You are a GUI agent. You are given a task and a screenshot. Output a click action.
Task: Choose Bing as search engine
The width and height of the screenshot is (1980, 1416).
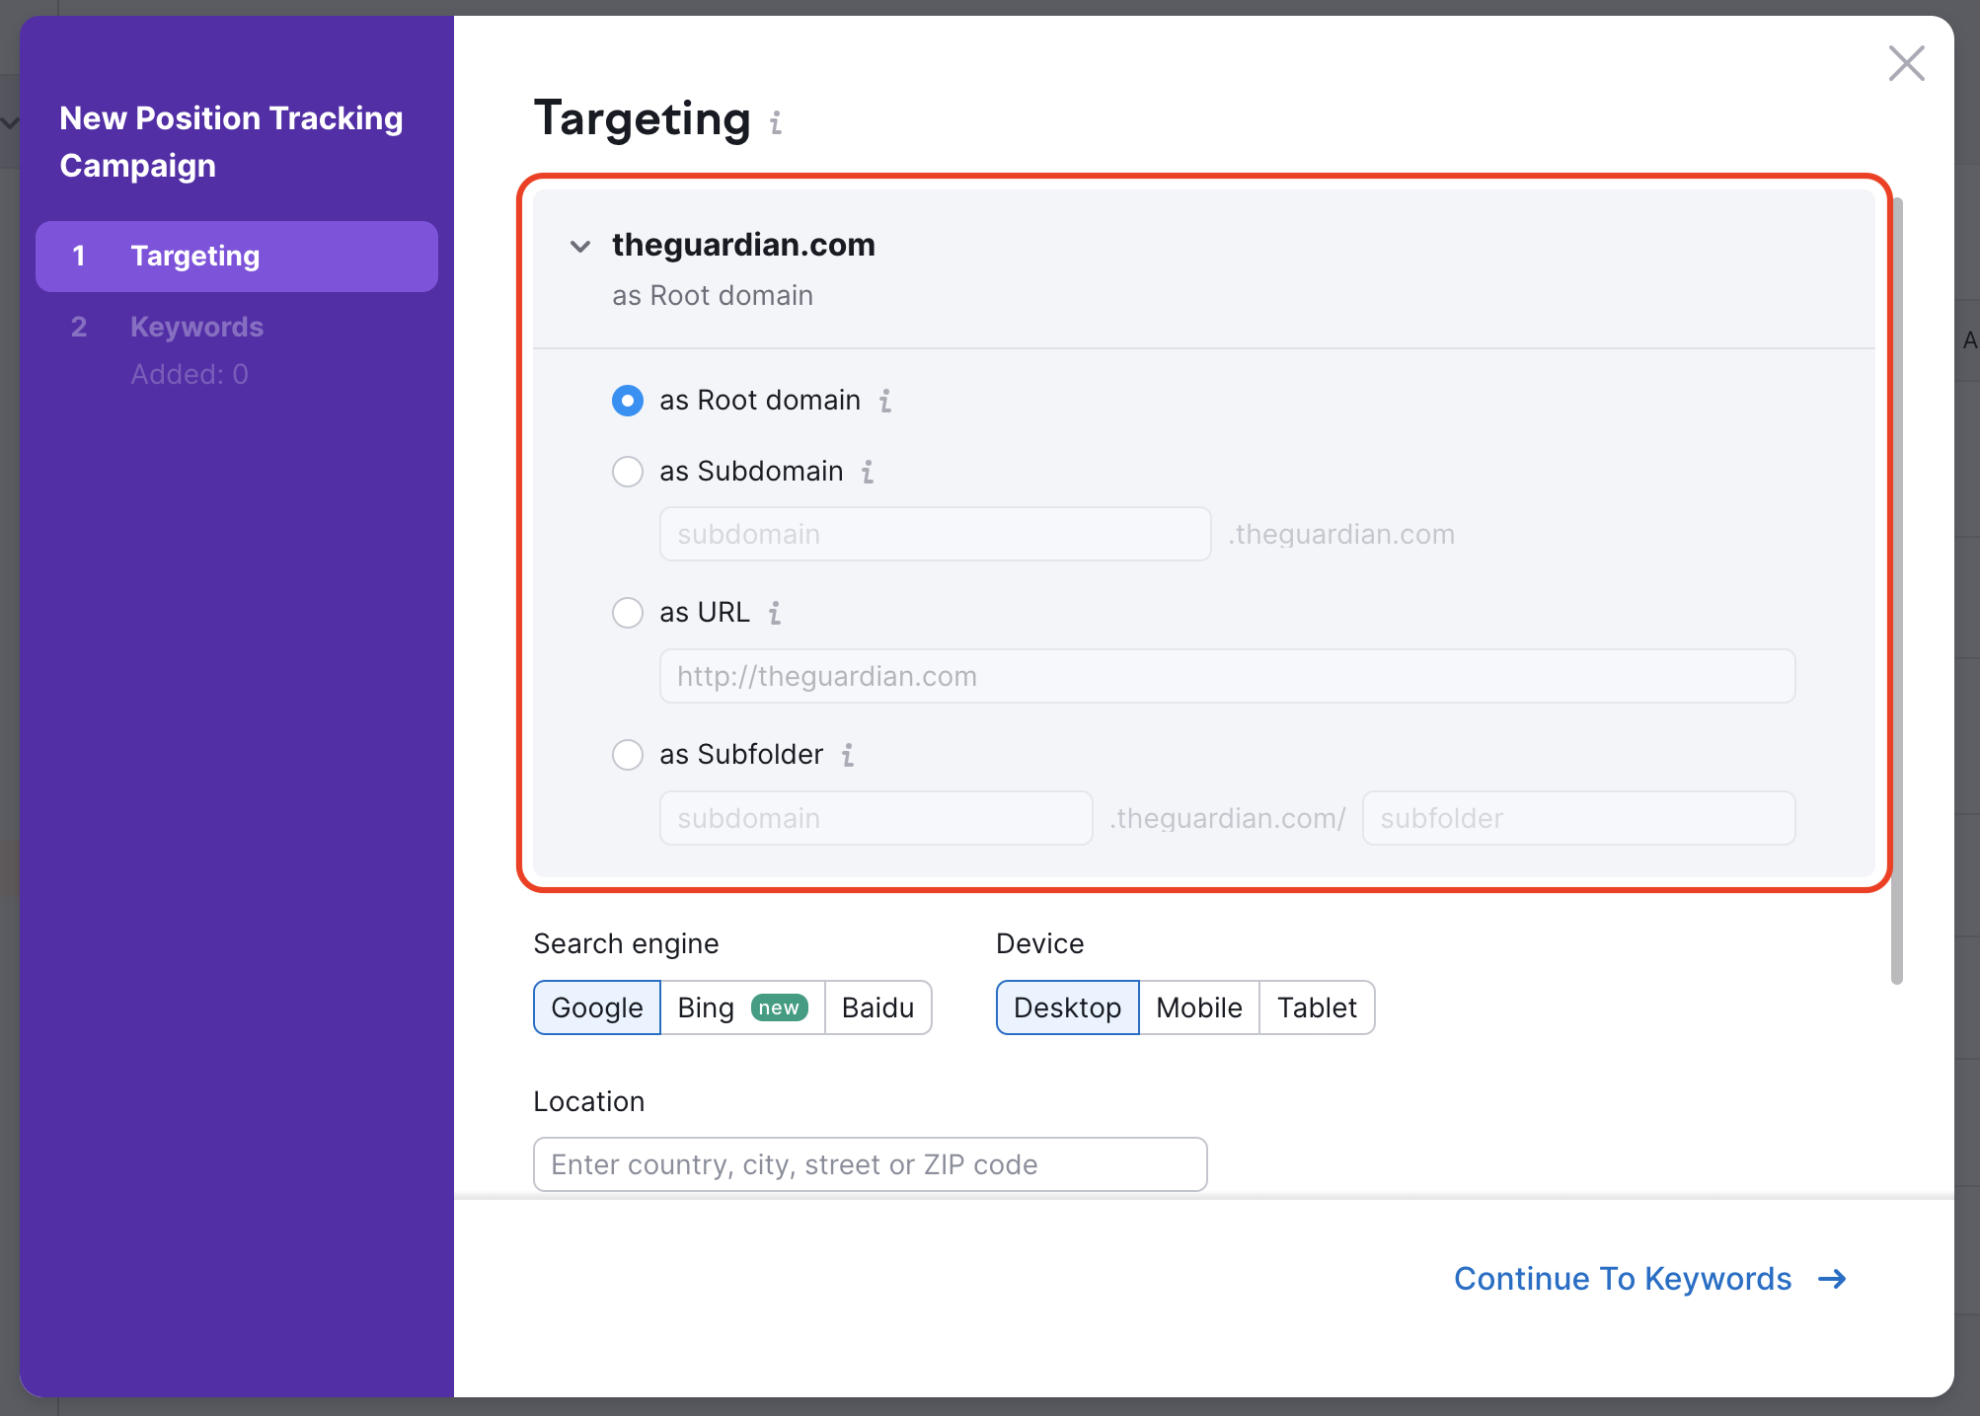click(742, 1007)
